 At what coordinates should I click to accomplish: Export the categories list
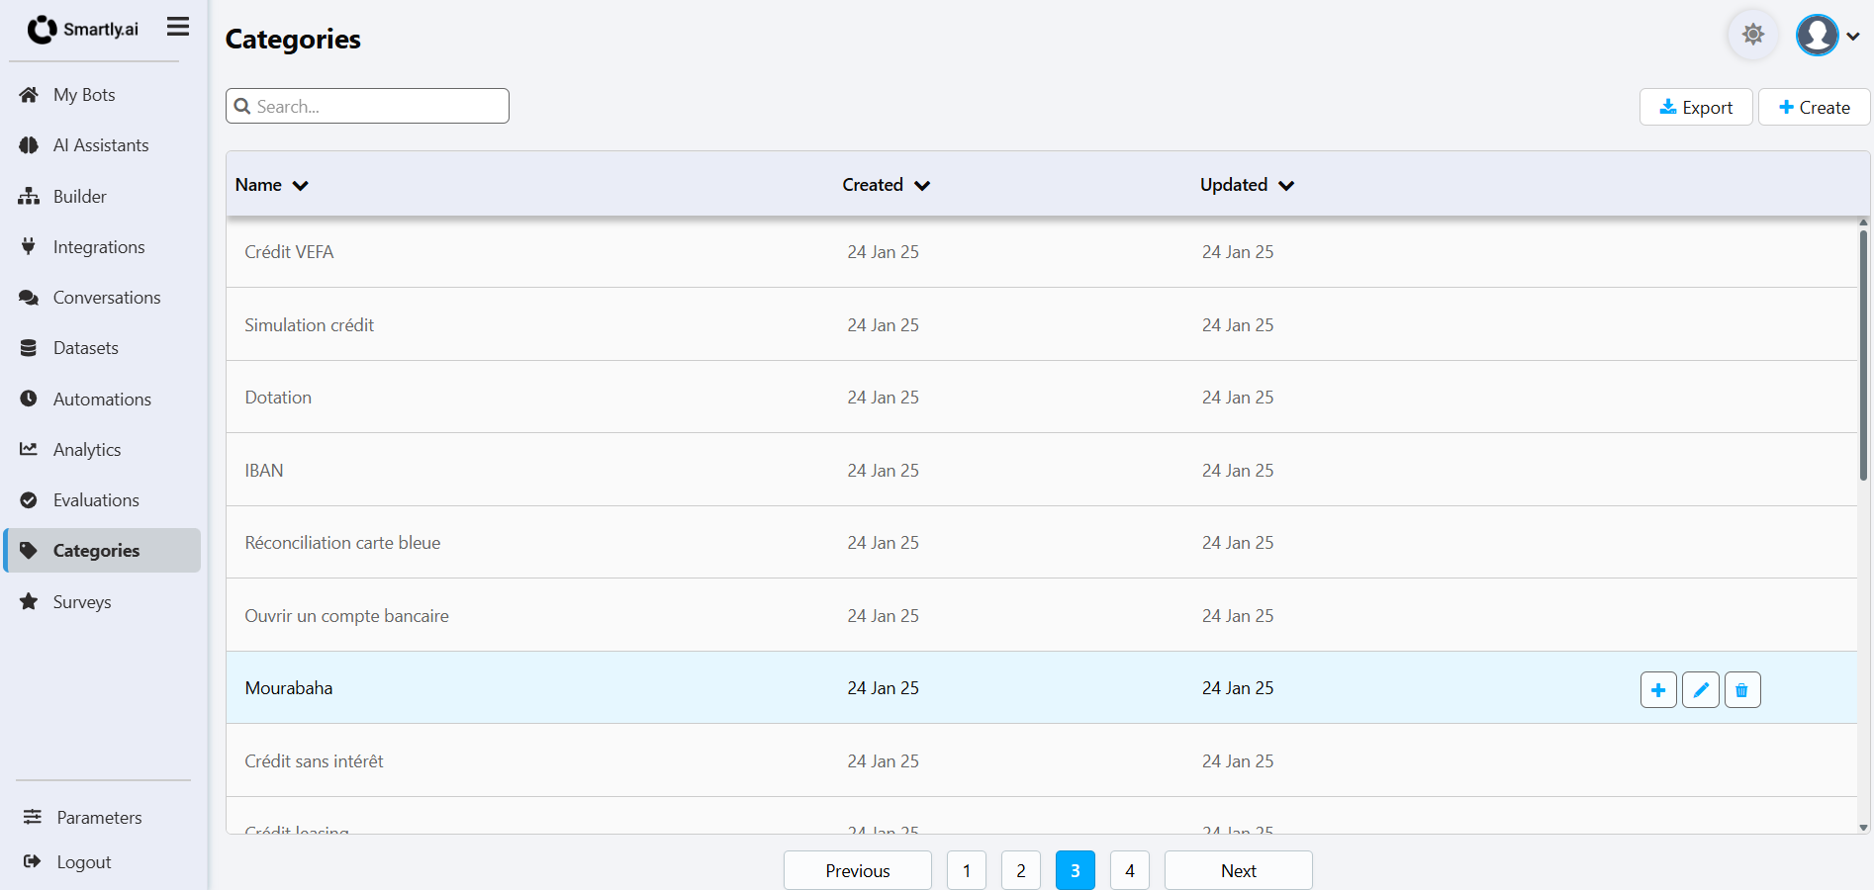[1696, 107]
